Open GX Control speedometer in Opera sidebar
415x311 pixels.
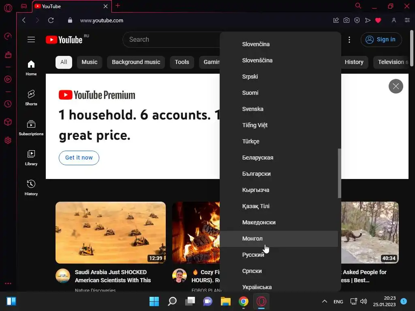[8, 36]
